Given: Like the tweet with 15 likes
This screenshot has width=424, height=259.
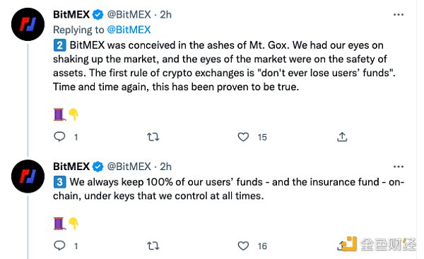Looking at the screenshot, I should click(x=243, y=137).
